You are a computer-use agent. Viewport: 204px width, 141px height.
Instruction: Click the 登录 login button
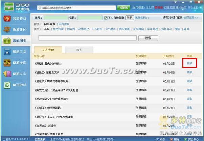(130, 18)
